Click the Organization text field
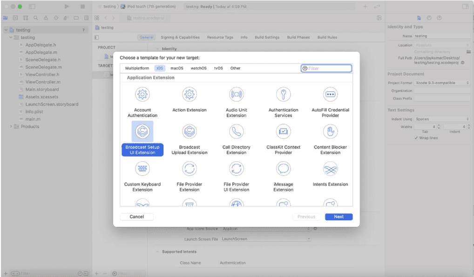Image resolution: width=474 pixels, height=277 pixels. 442,91
